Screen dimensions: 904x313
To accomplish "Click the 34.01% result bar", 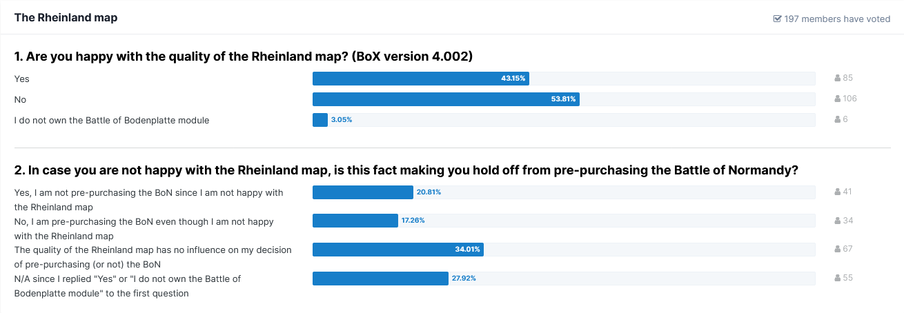I will pos(397,249).
